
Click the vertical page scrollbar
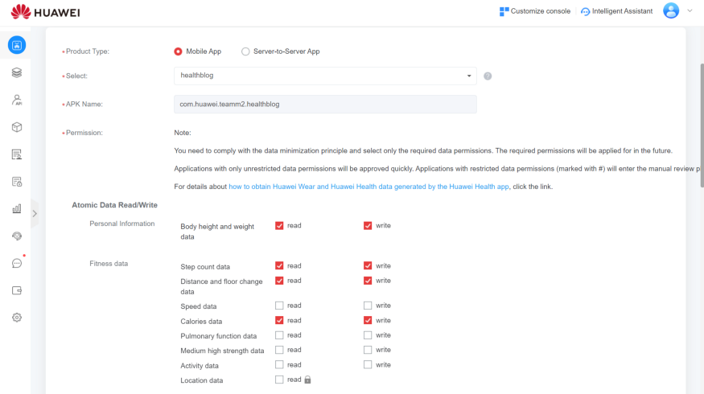pyautogui.click(x=702, y=125)
